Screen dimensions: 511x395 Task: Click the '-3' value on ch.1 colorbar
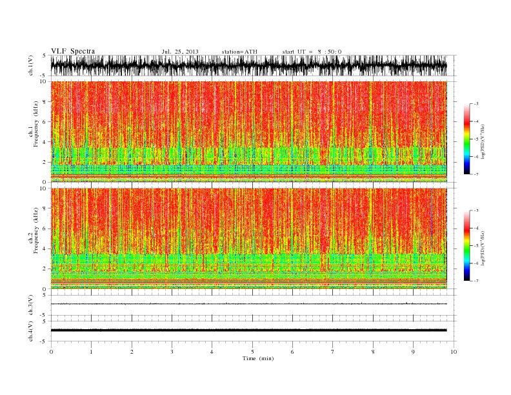476,104
